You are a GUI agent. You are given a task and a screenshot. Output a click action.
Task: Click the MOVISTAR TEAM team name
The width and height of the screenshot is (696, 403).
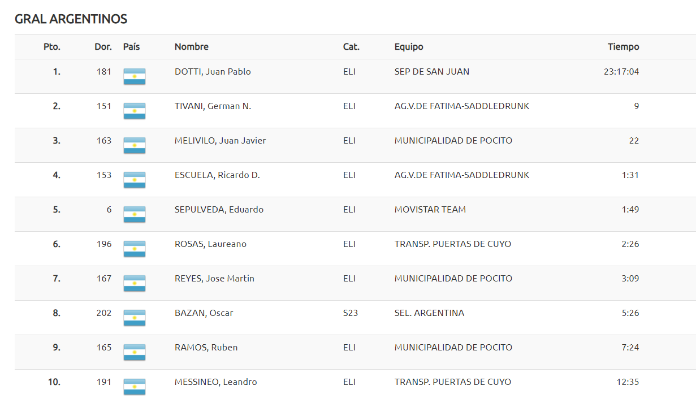coord(430,210)
